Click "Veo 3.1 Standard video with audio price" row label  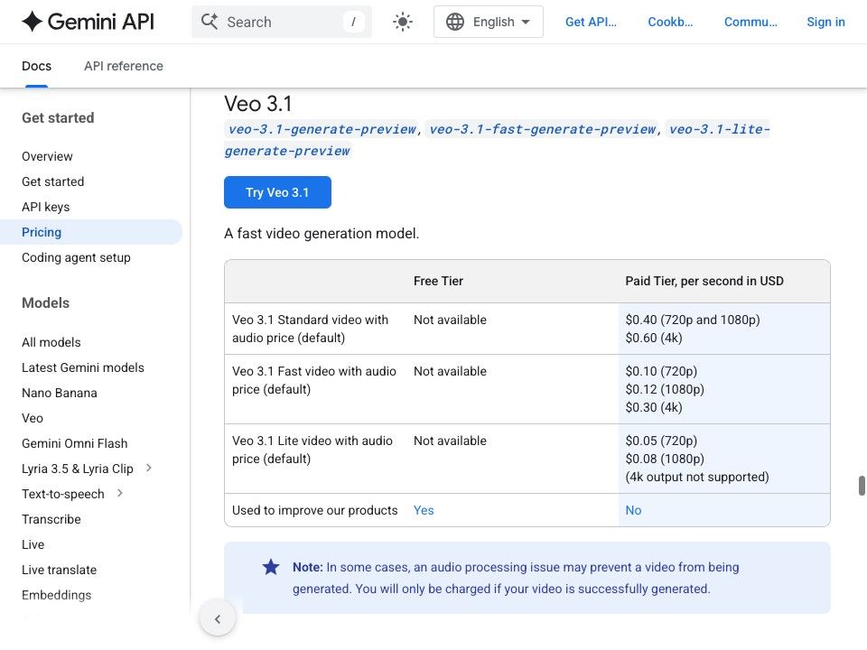310,329
